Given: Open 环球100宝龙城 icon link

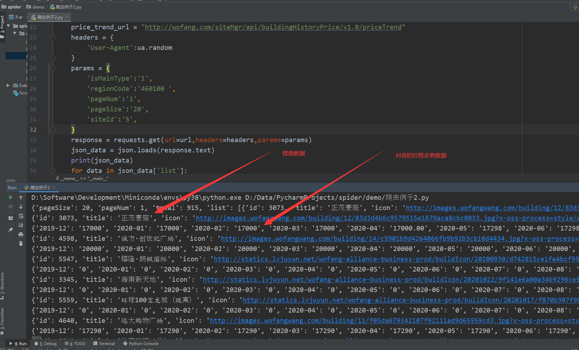Looking at the screenshot, I should pos(410,300).
